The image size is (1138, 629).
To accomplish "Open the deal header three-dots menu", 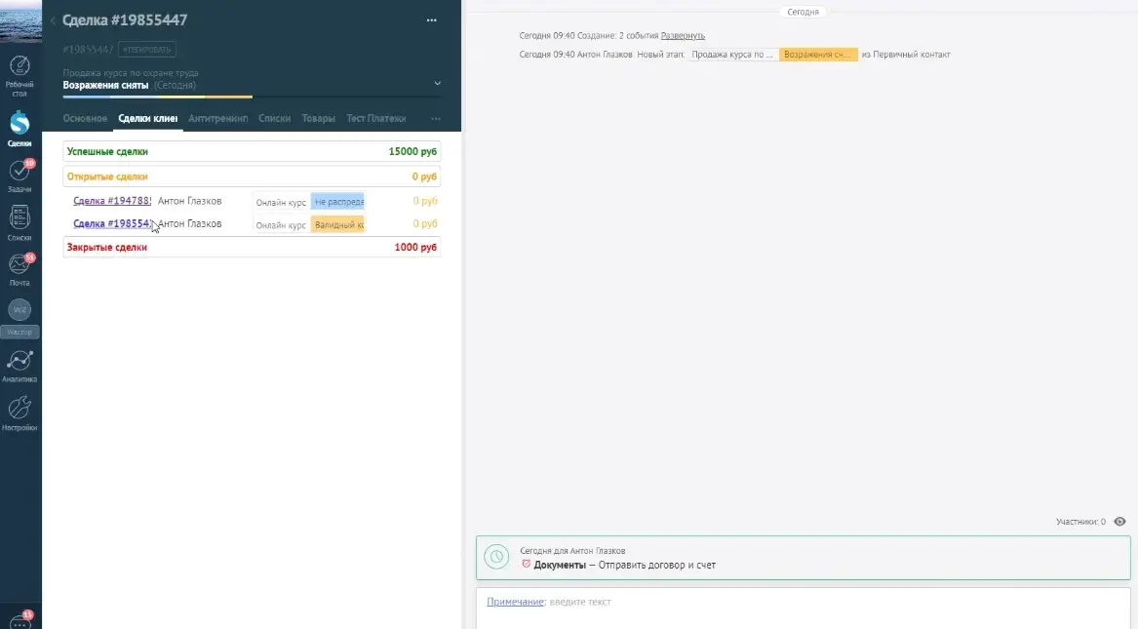I will pos(432,20).
